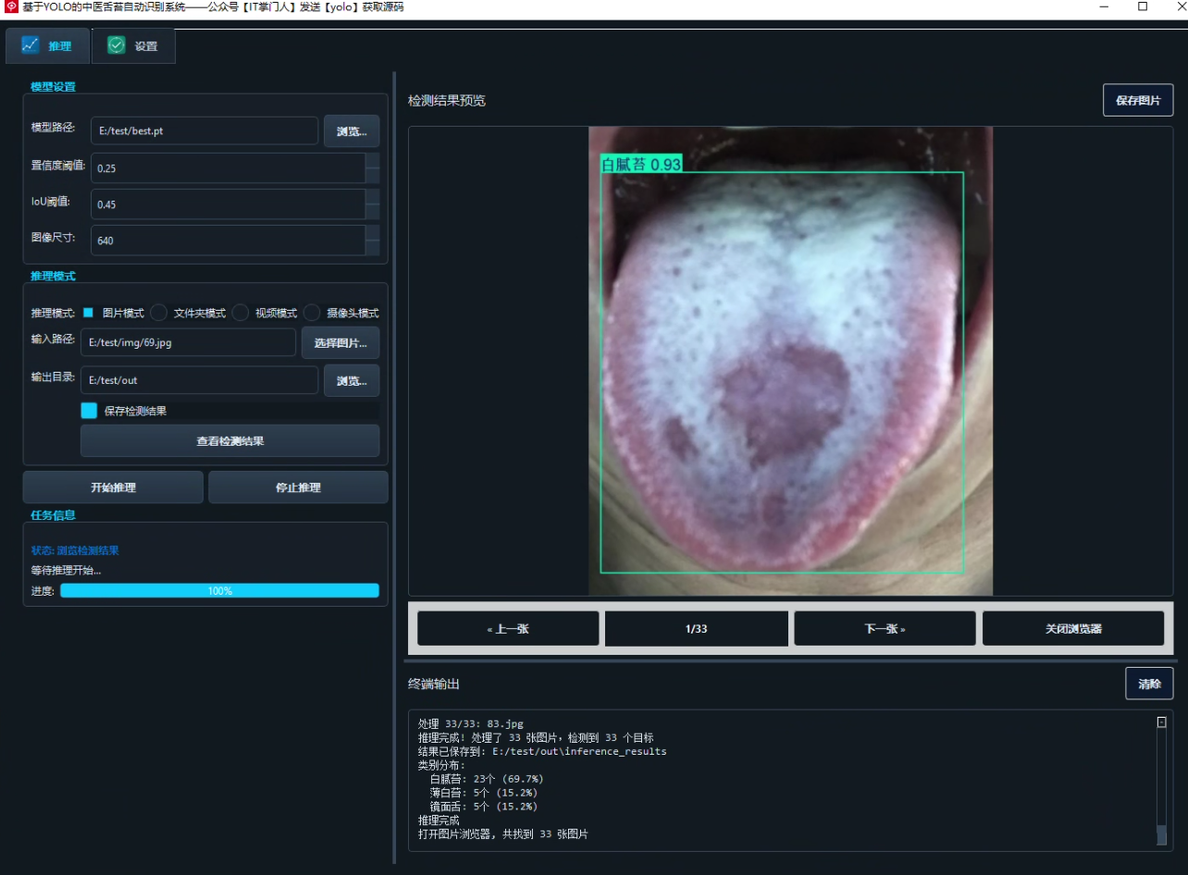Decrease the 置信度阈值 value with down stepper
Screen dimensions: 1188x875
point(372,176)
